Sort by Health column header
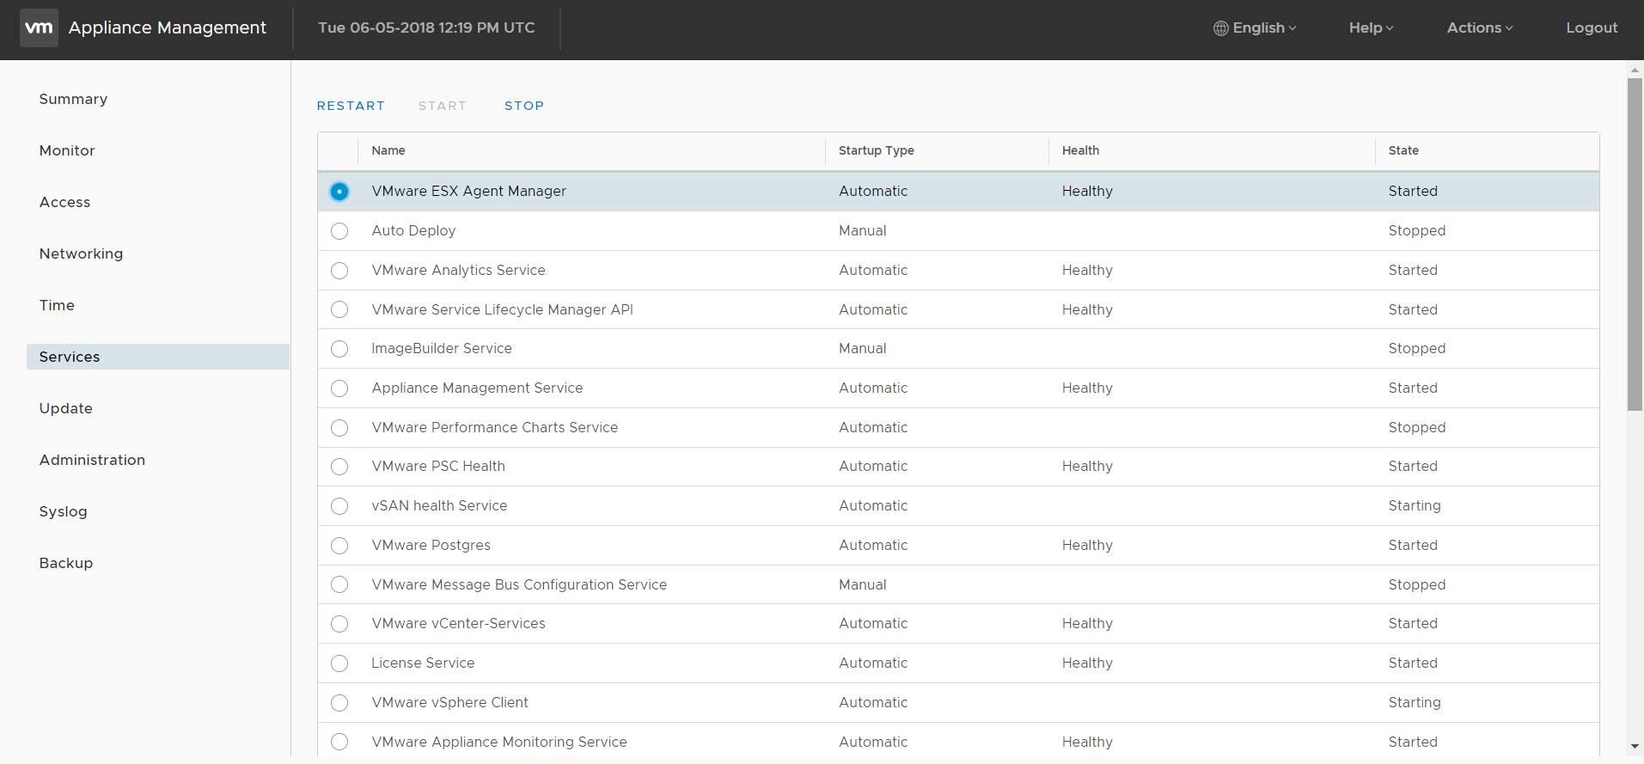This screenshot has width=1644, height=764. click(1080, 150)
